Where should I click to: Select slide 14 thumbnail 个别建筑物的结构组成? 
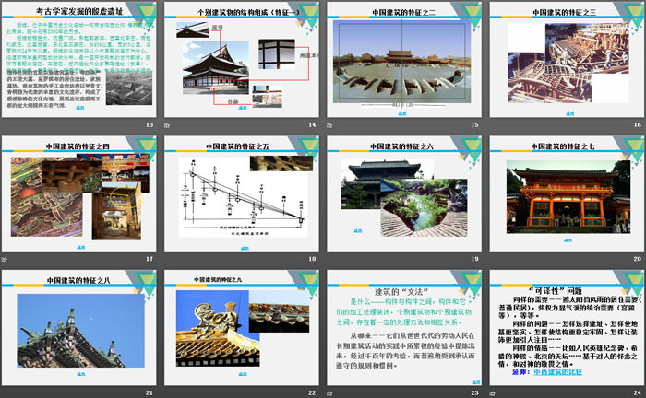242,60
